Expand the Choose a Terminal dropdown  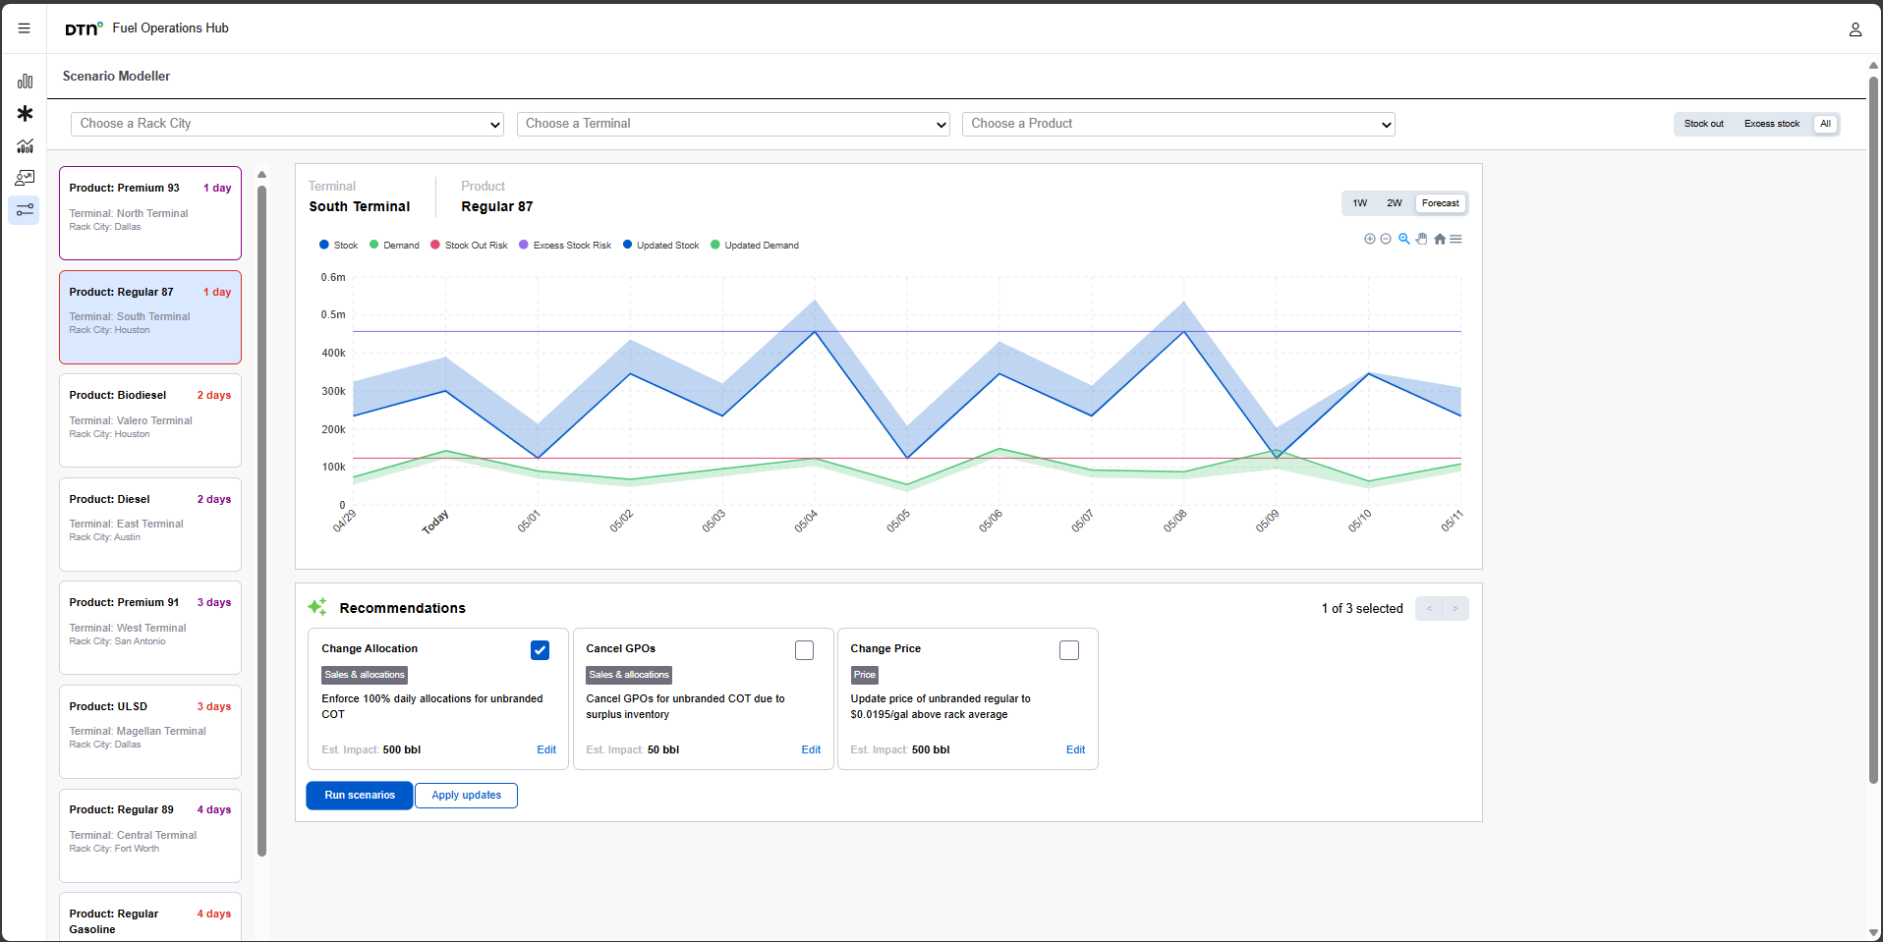point(733,124)
